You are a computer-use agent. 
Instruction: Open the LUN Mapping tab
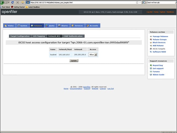[39, 36]
